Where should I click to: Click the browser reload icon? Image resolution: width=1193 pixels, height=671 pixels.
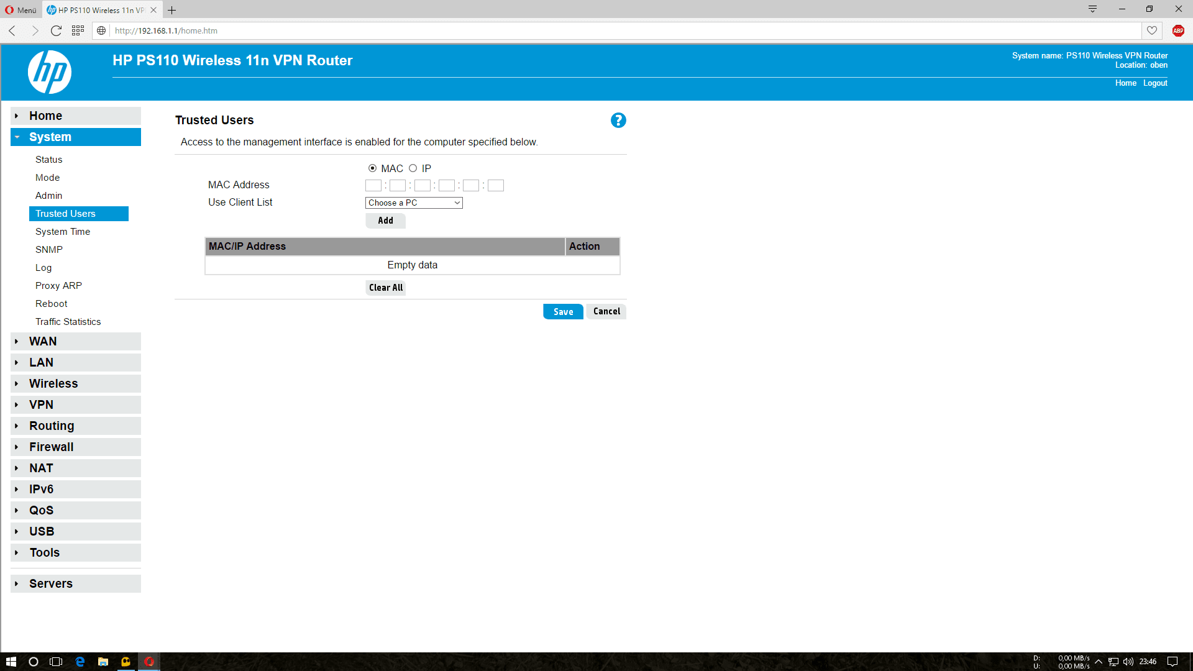[56, 30]
